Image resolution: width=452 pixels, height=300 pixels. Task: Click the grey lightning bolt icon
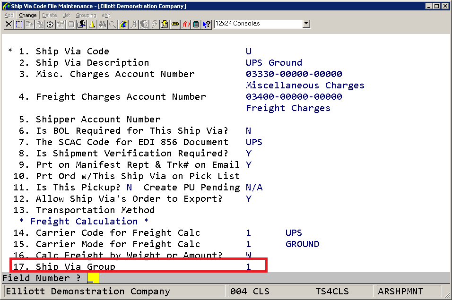pos(154,25)
